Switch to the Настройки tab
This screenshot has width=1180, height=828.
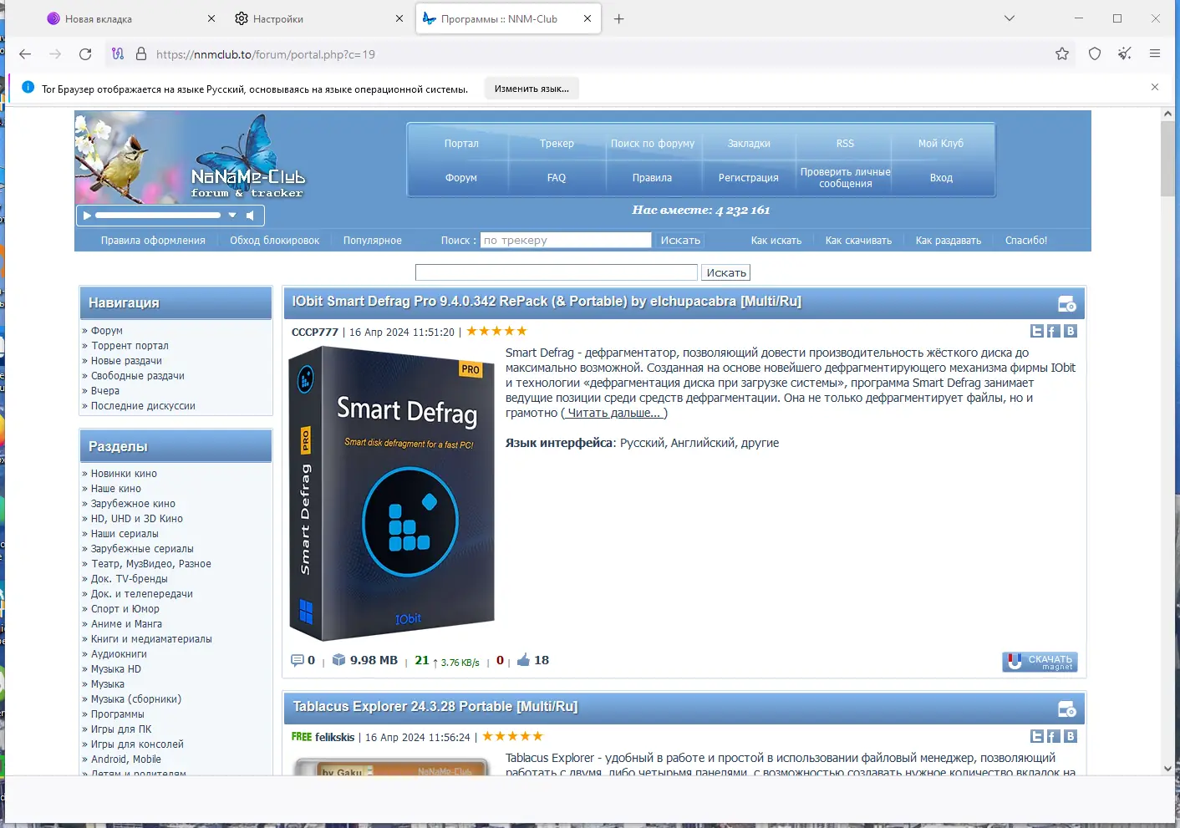point(318,18)
